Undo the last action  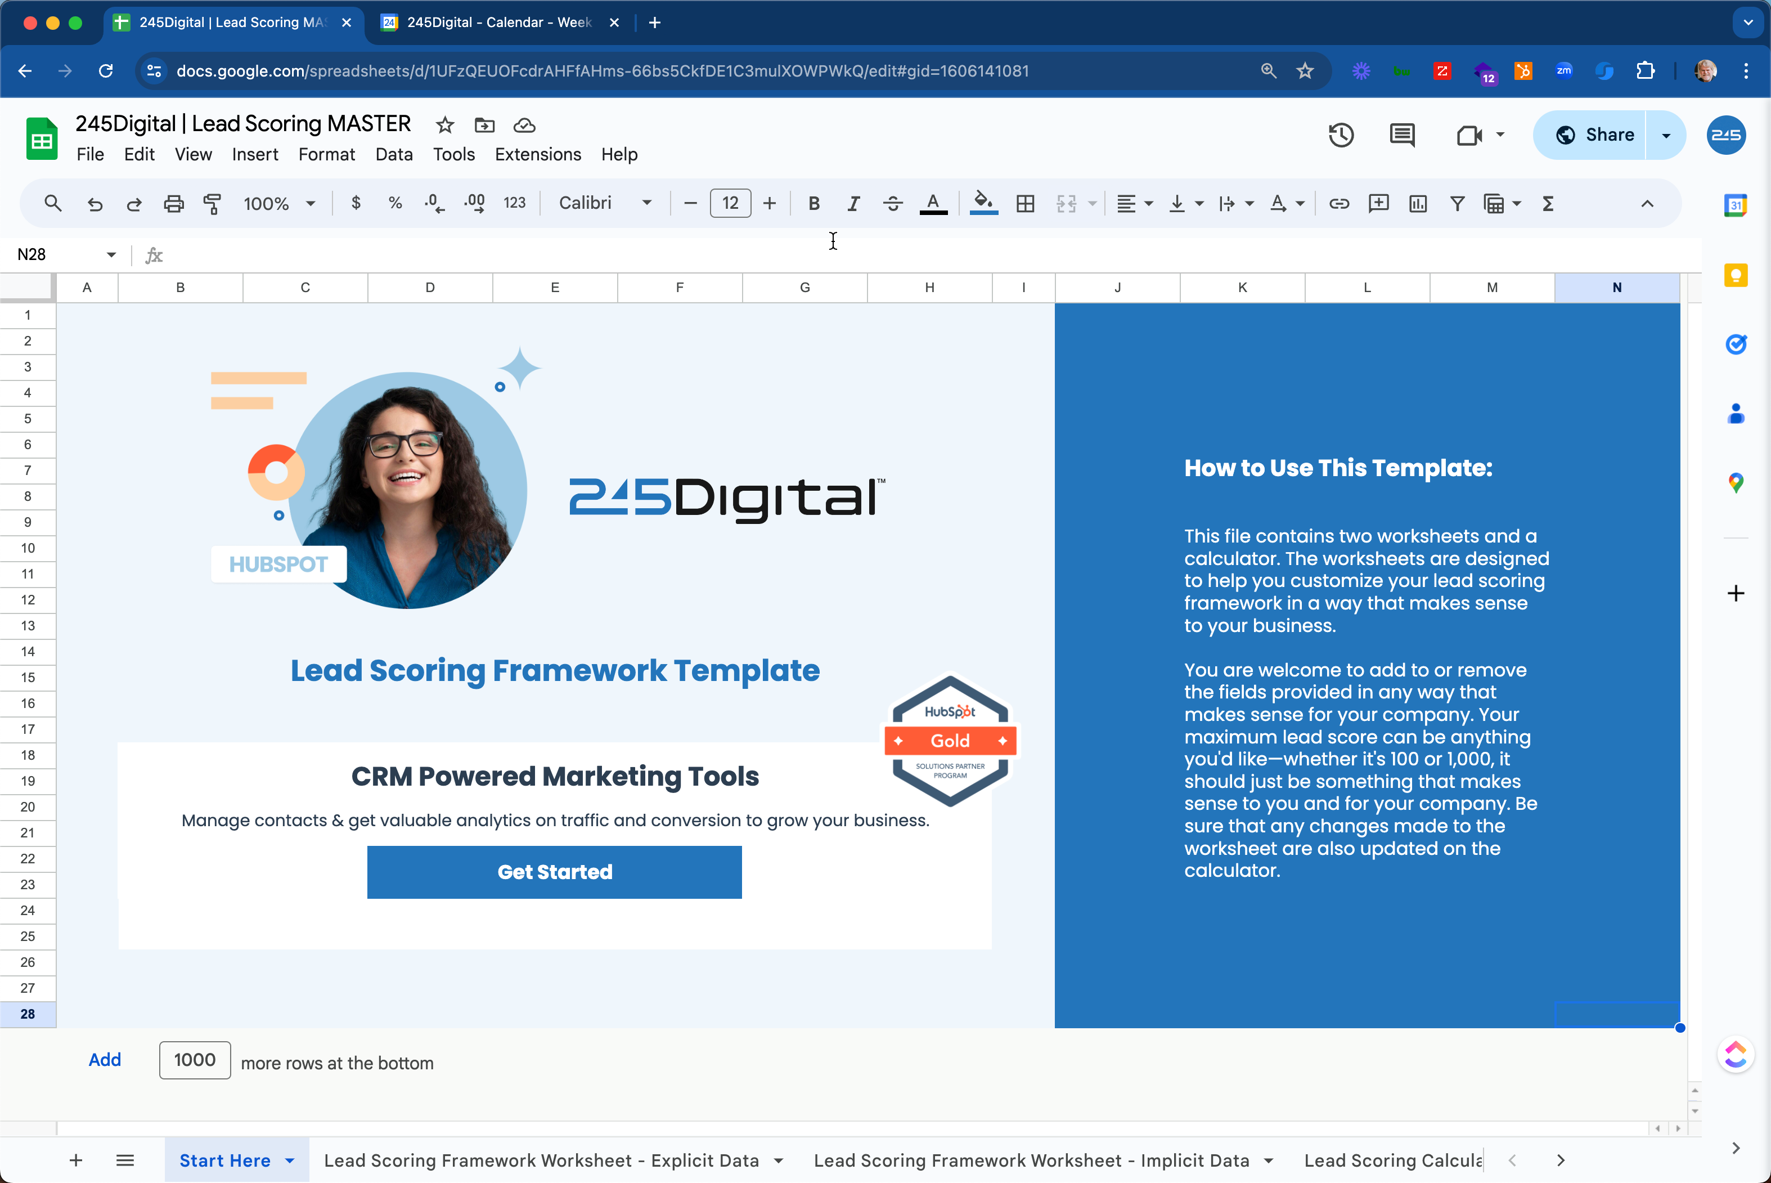coord(95,204)
